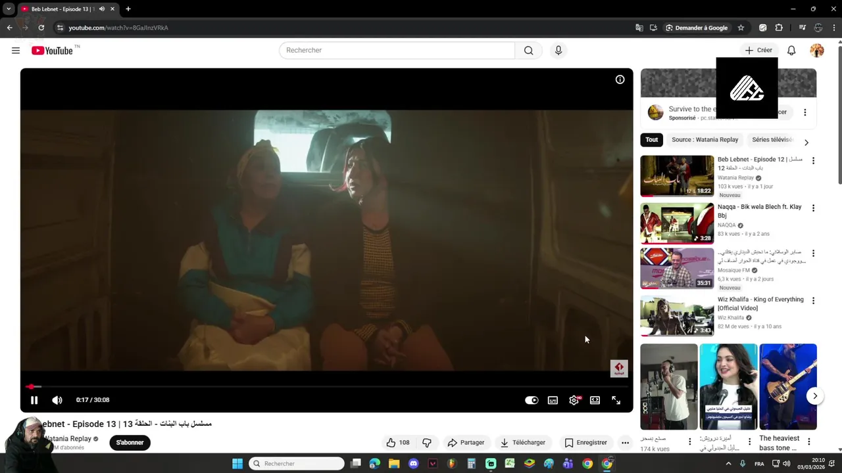Open options for Beb Lebnet Episode 12
Viewport: 842px width, 473px height.
(x=813, y=161)
